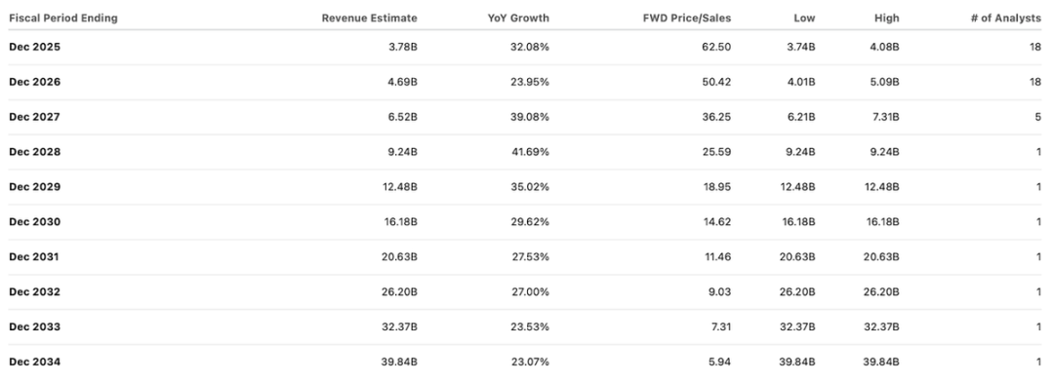
Task: Click the Dec 2028 row label
Action: click(34, 152)
